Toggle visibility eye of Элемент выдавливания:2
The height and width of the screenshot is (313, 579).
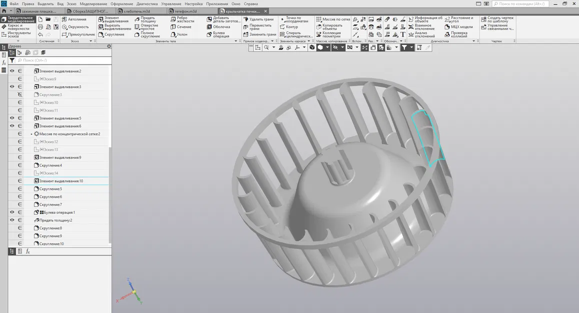click(x=12, y=71)
